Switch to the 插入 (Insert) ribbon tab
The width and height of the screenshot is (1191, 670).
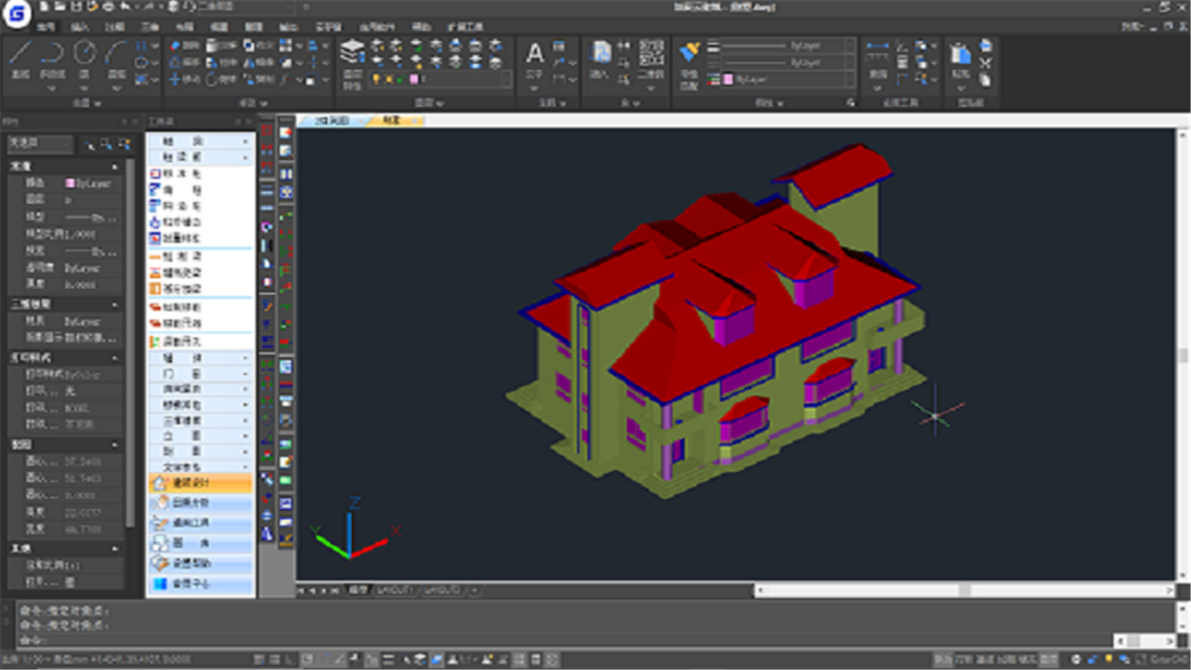tap(81, 27)
